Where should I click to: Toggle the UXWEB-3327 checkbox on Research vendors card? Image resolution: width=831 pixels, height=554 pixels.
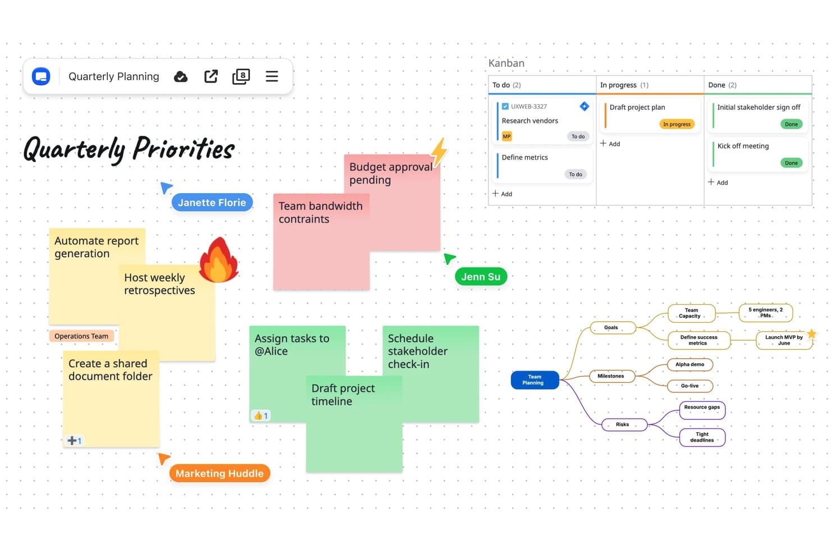[x=505, y=106]
